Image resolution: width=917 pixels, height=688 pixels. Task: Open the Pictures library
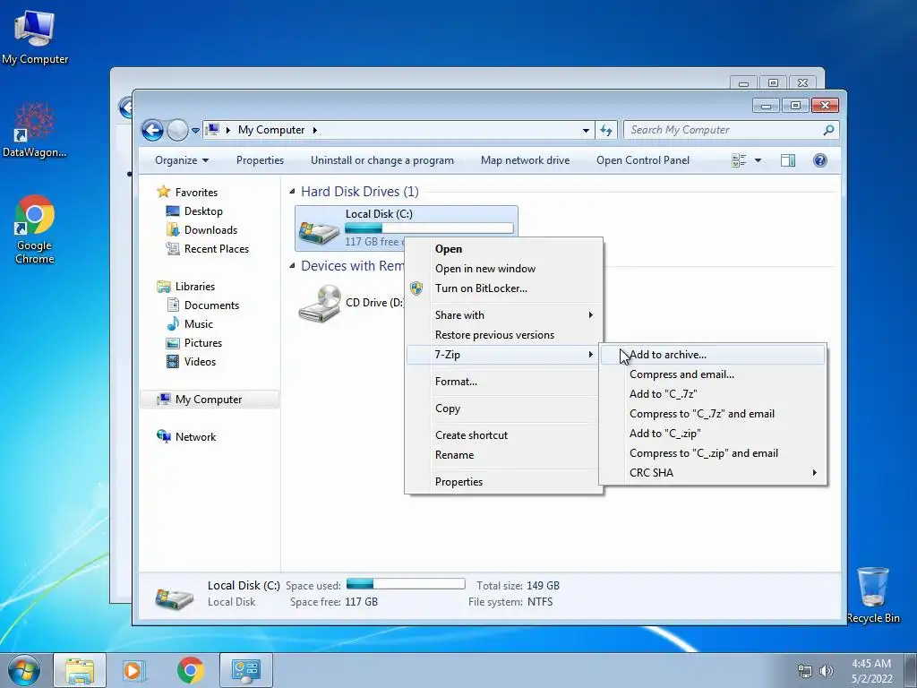203,343
